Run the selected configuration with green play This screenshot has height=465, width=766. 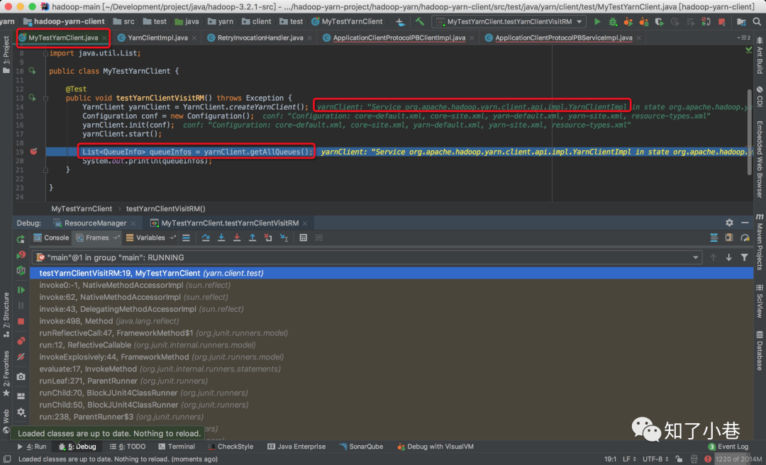click(x=597, y=21)
